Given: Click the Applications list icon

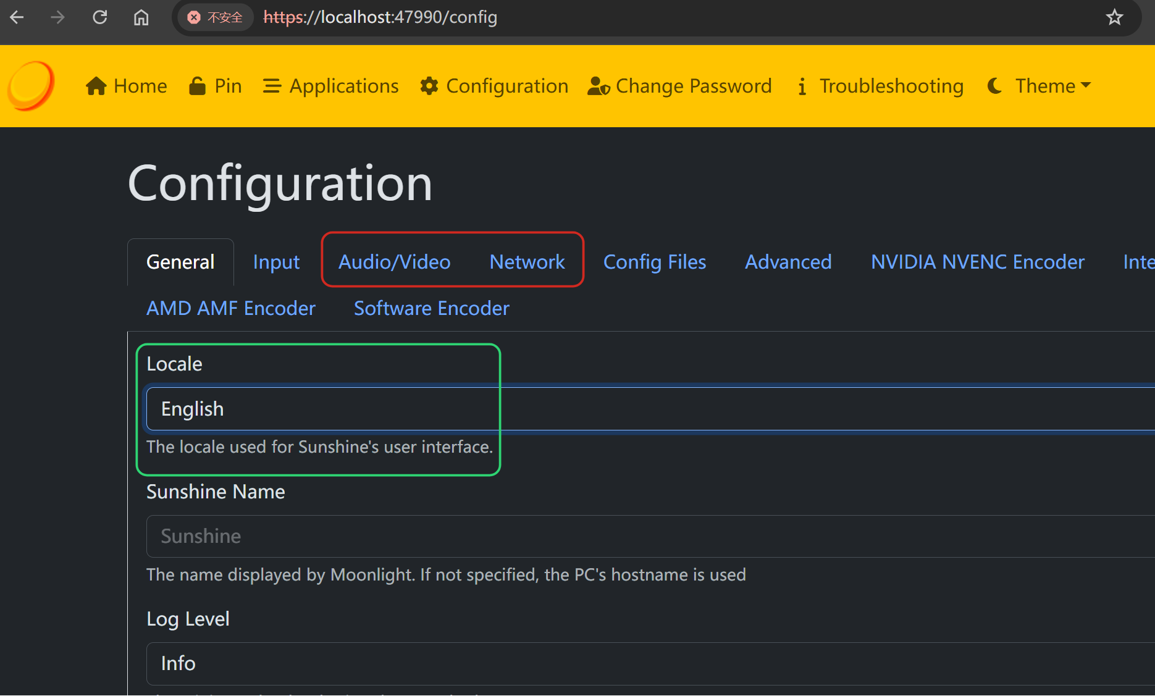Looking at the screenshot, I should (x=272, y=86).
